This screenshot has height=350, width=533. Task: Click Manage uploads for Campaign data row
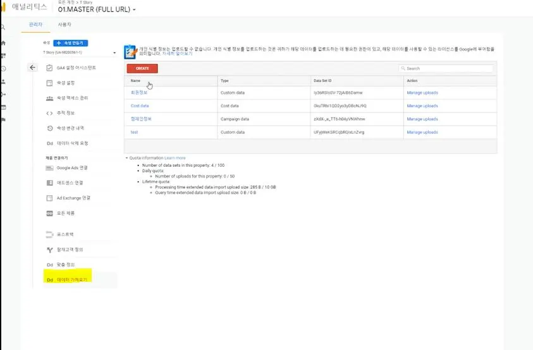pos(422,119)
